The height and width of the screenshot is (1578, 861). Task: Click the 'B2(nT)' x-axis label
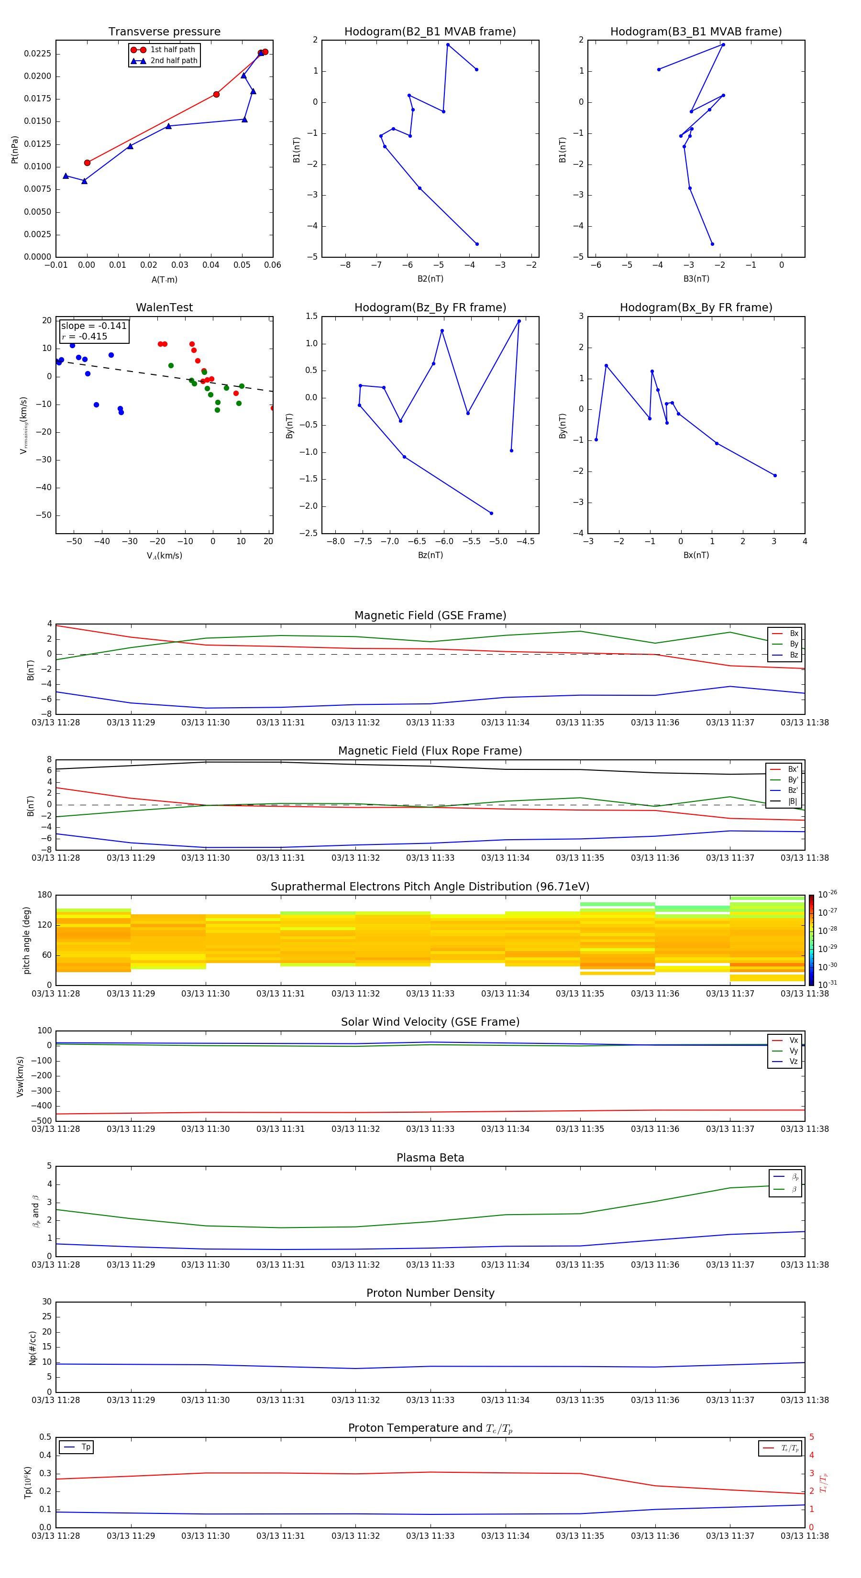(x=430, y=279)
